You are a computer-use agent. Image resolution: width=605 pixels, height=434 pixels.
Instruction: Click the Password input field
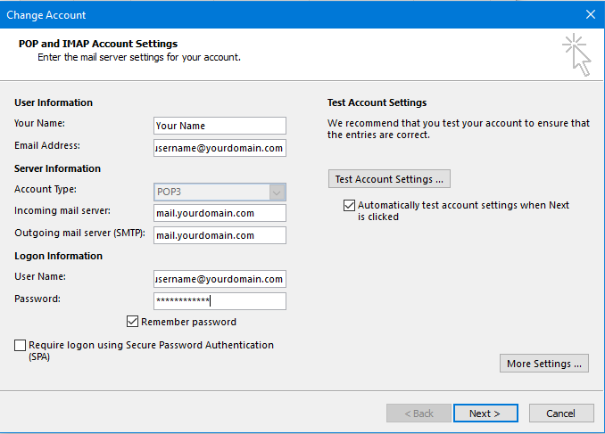(x=220, y=301)
